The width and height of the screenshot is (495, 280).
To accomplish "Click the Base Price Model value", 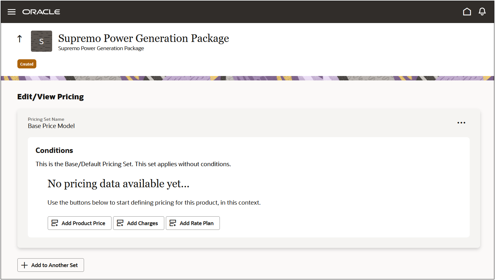I will [51, 126].
